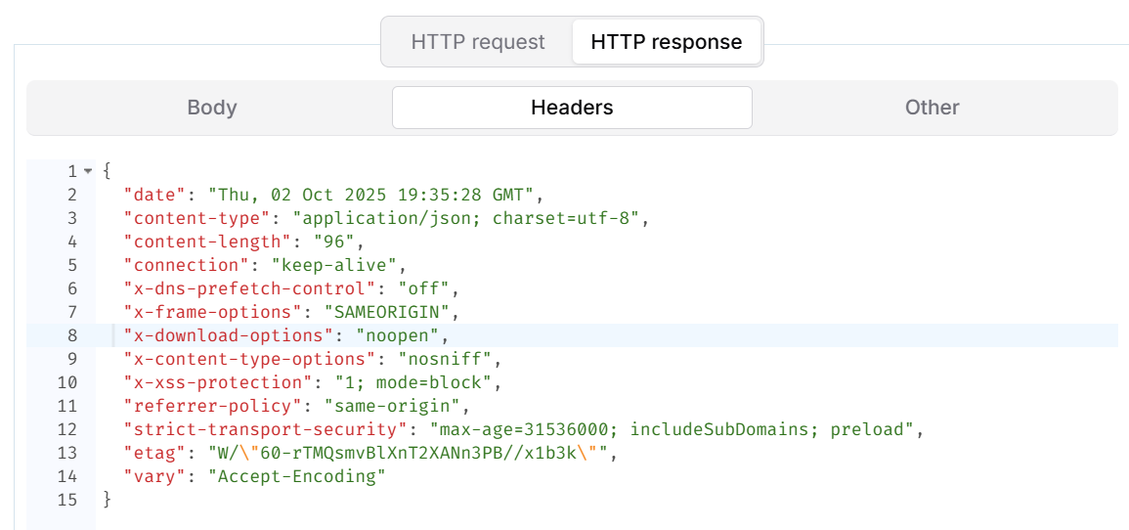Select the HTTP response tab
1129x530 pixels.
click(x=666, y=42)
